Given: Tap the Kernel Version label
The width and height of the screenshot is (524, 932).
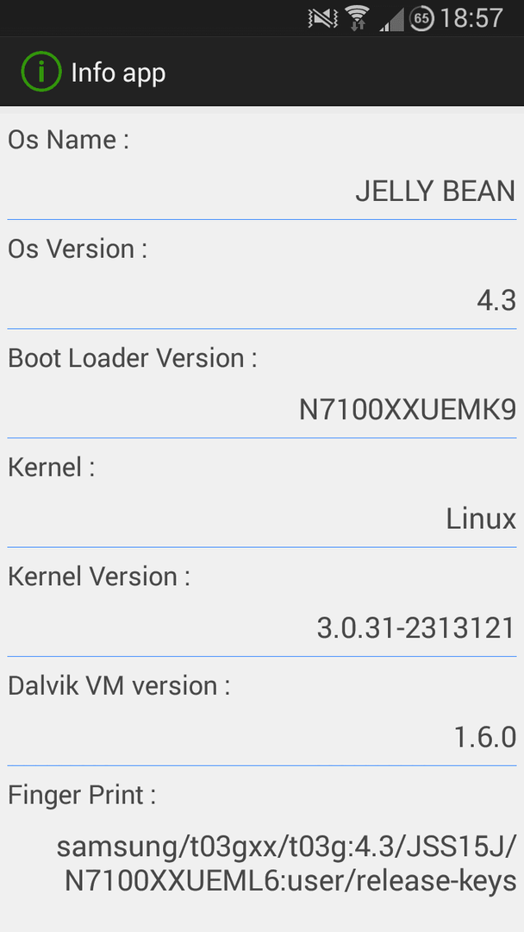Looking at the screenshot, I should pyautogui.click(x=99, y=577).
